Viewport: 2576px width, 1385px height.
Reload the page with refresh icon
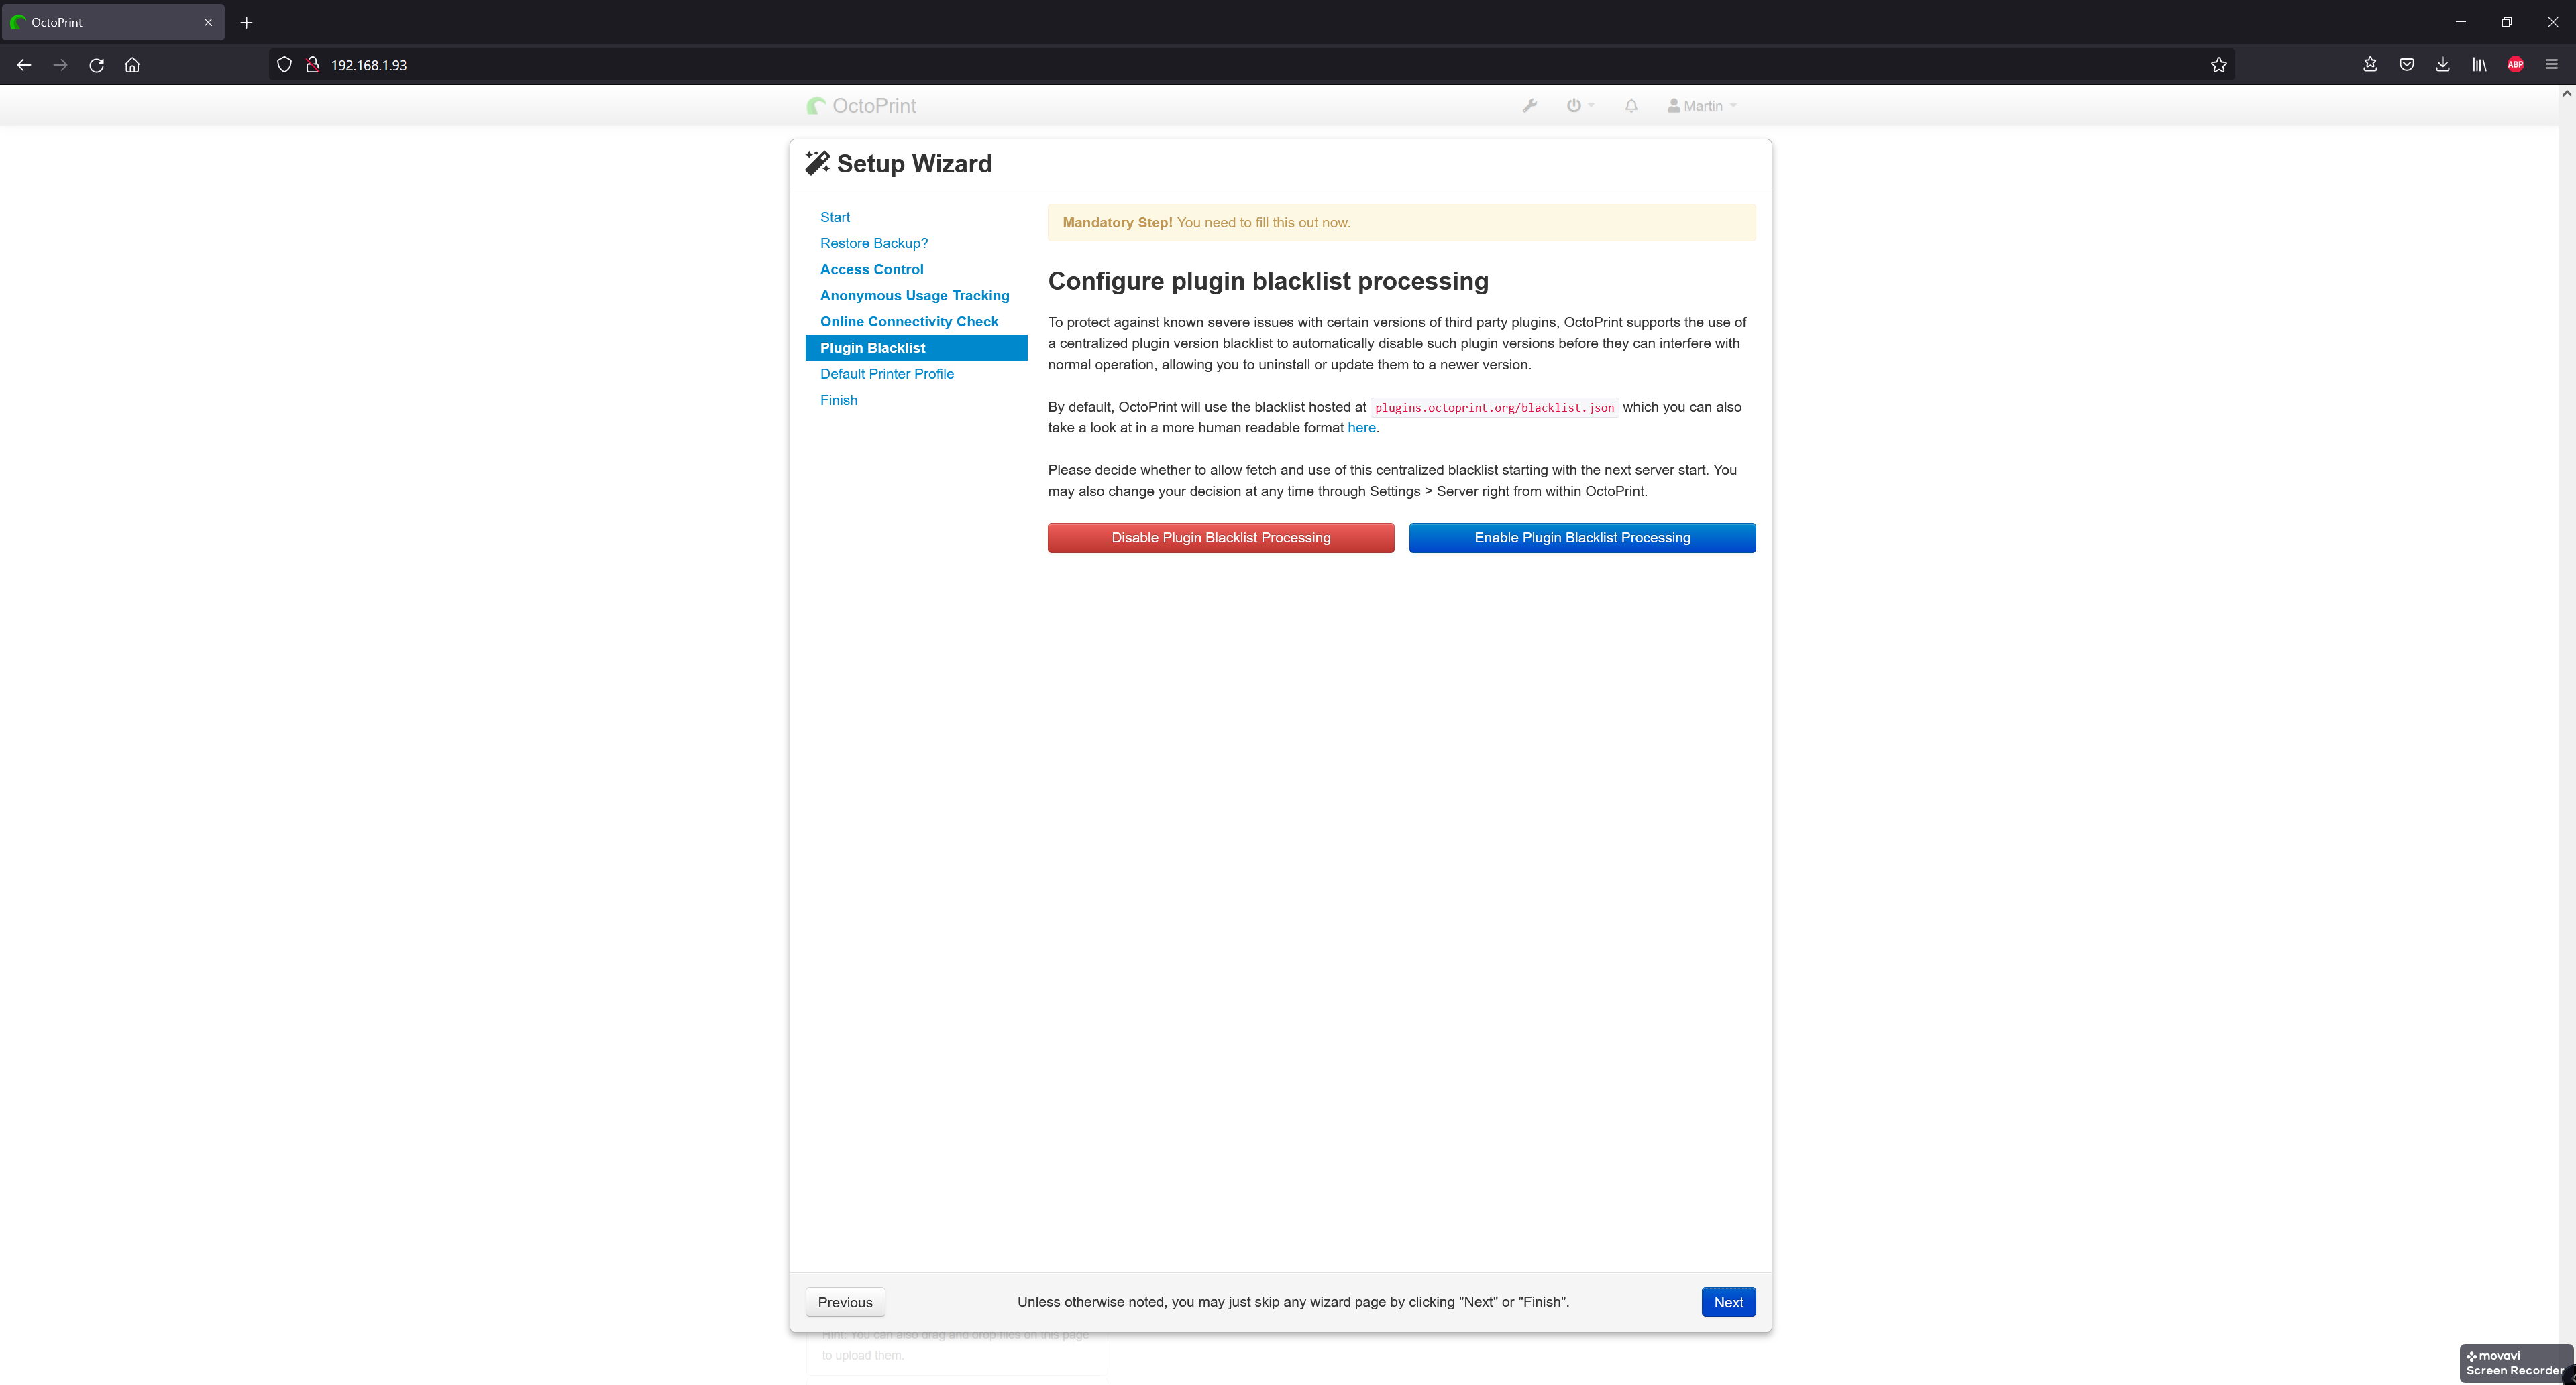[x=96, y=65]
